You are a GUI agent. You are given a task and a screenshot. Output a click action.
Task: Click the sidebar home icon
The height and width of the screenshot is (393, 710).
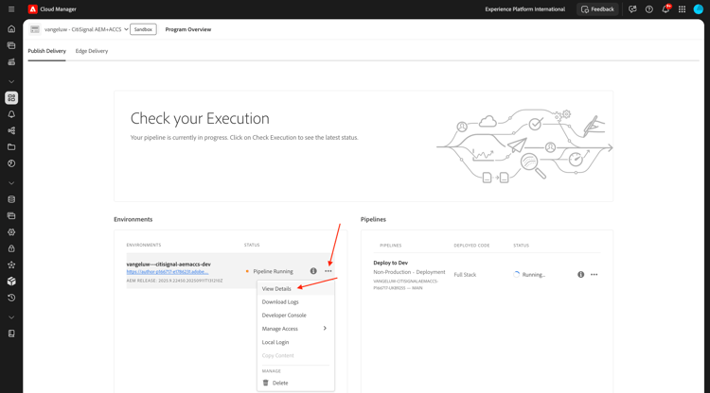point(11,29)
